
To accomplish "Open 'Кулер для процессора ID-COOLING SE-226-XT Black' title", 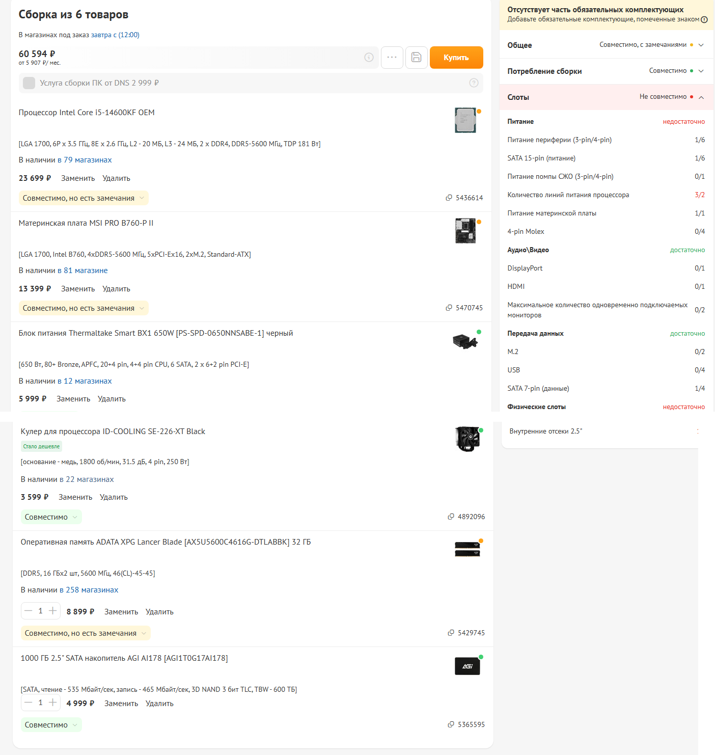I will (x=113, y=432).
